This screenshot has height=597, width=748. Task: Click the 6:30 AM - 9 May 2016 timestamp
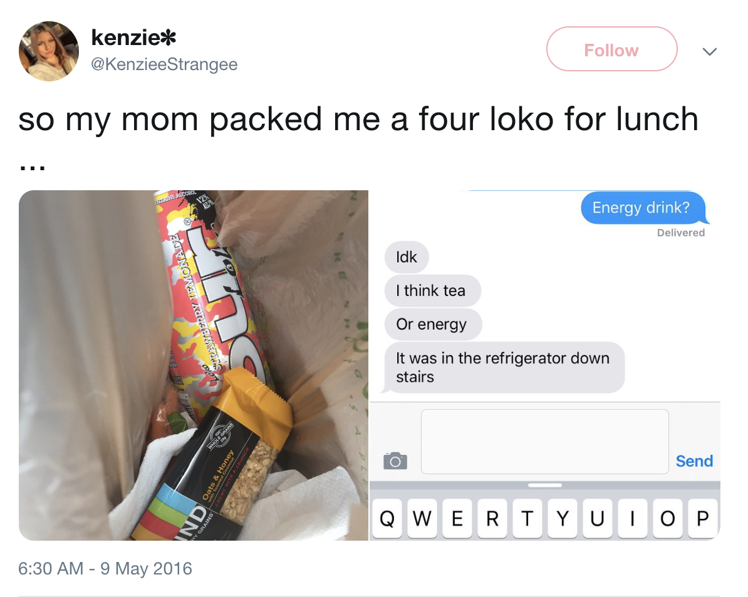(105, 568)
